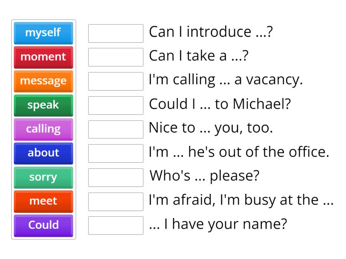Click blank box beside 'Nice to ... you, too.'
346x259 pixels.
115,129
